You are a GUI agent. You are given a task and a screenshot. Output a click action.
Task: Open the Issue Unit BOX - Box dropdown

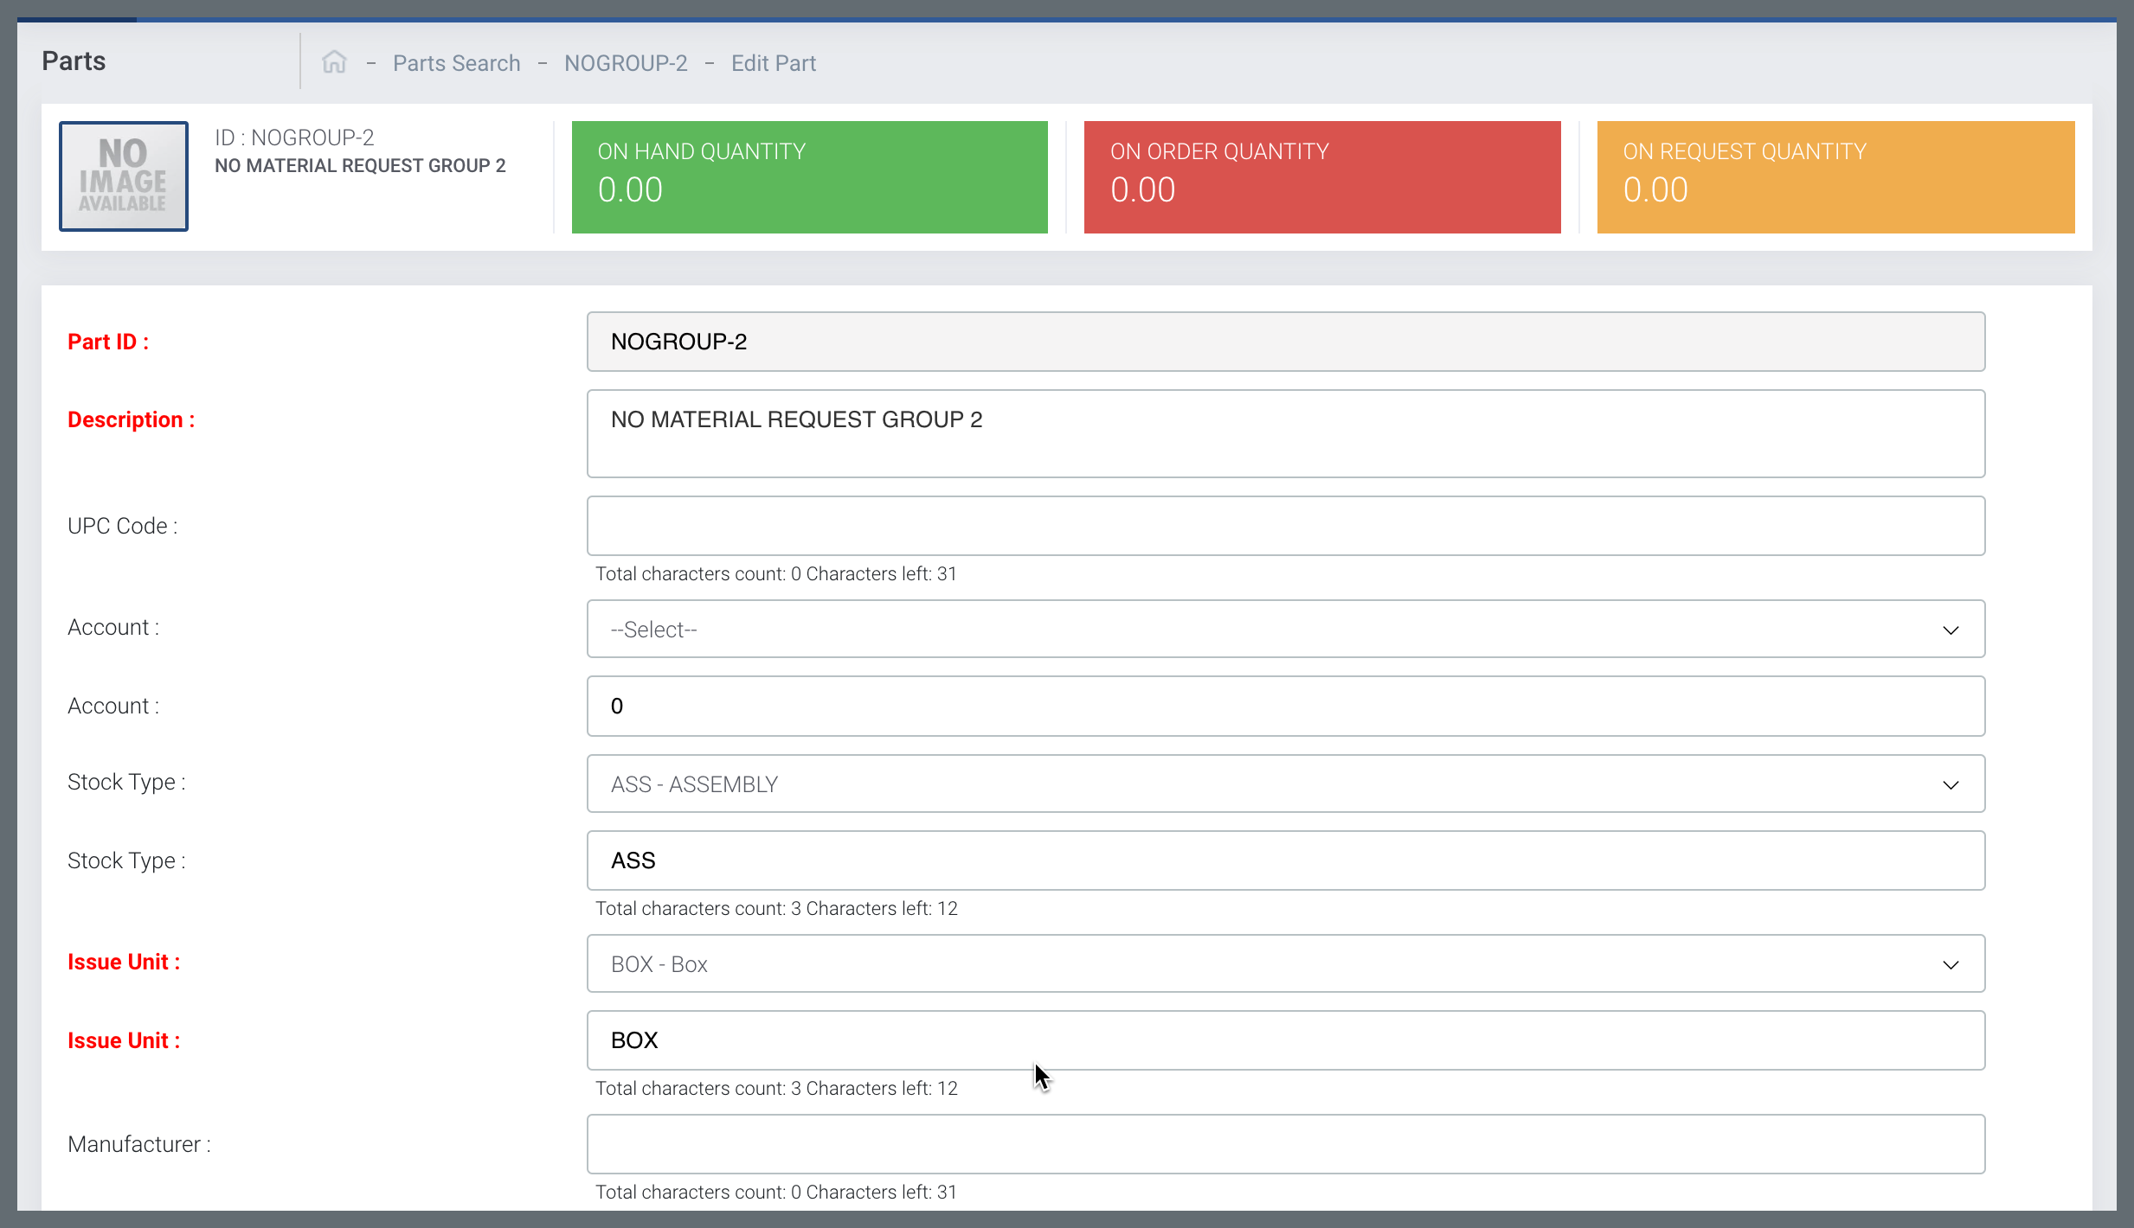point(1285,964)
